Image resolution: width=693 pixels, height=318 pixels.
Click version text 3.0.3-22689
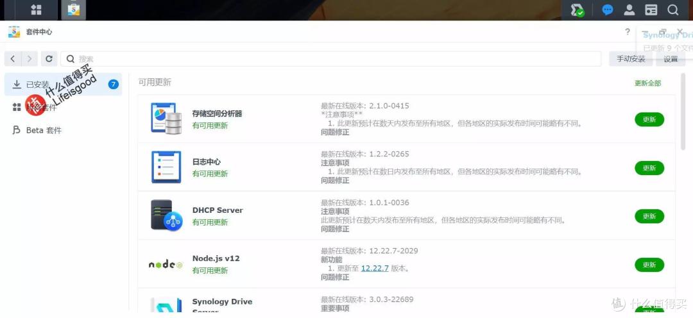(x=391, y=299)
